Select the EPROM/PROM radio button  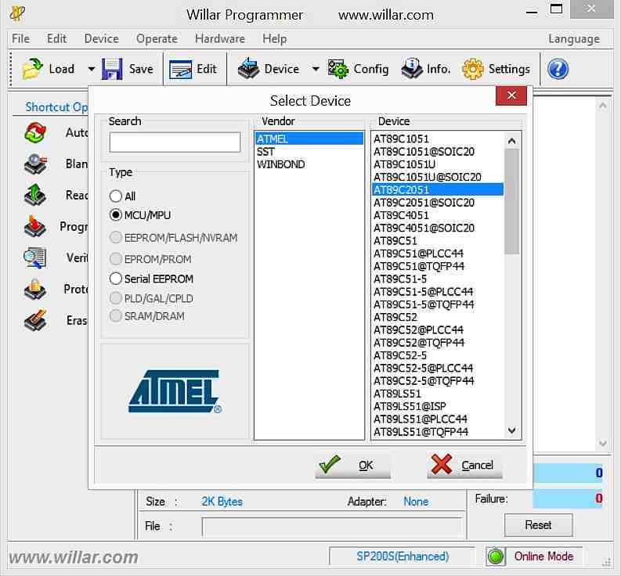[x=116, y=259]
